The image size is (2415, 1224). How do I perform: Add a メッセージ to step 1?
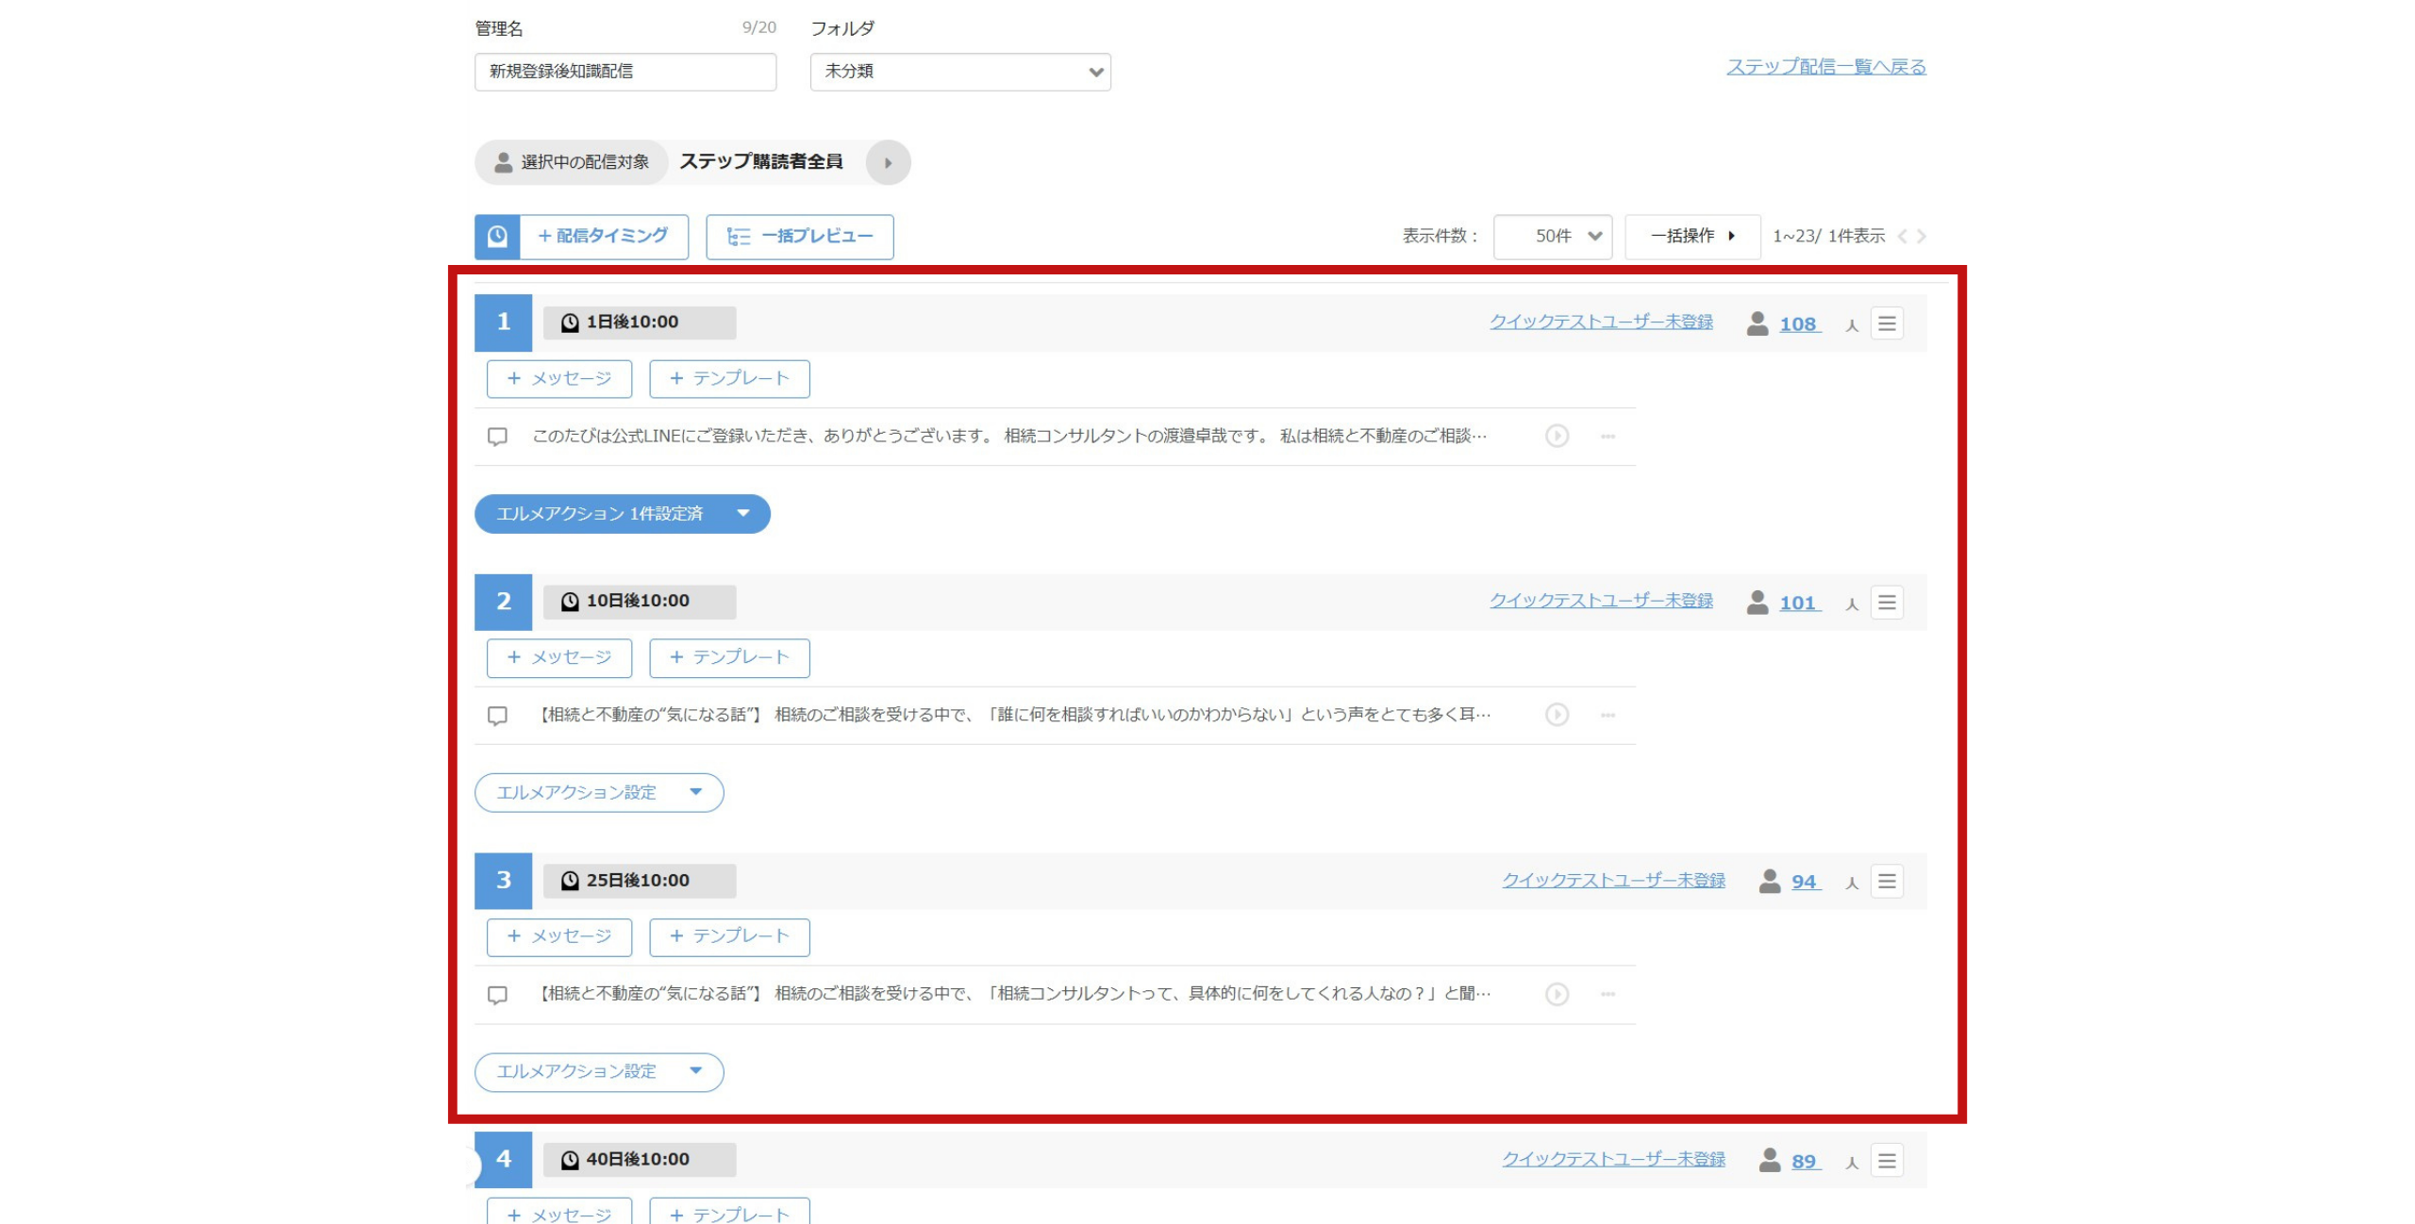point(559,379)
